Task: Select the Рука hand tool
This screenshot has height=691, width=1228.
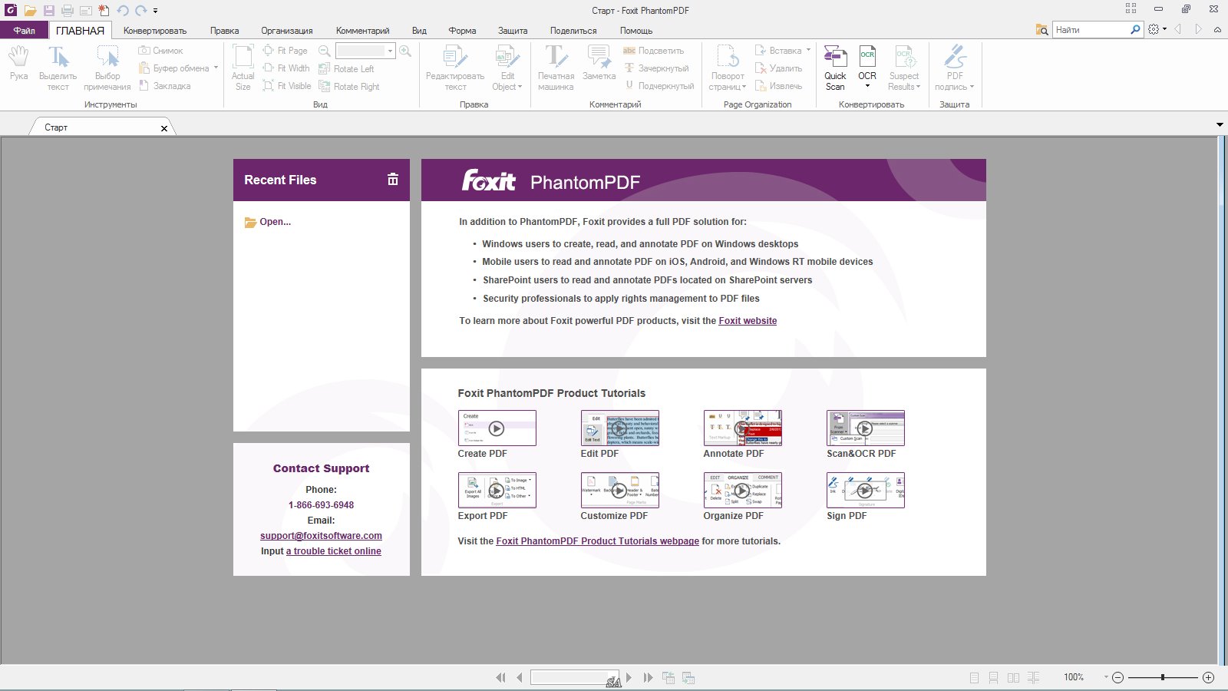Action: point(18,63)
